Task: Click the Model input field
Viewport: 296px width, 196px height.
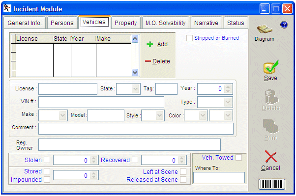Action: 106,115
